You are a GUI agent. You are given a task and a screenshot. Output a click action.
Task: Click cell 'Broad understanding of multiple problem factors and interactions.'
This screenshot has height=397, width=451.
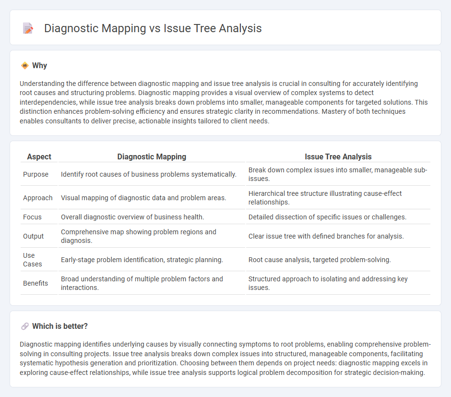(152, 283)
